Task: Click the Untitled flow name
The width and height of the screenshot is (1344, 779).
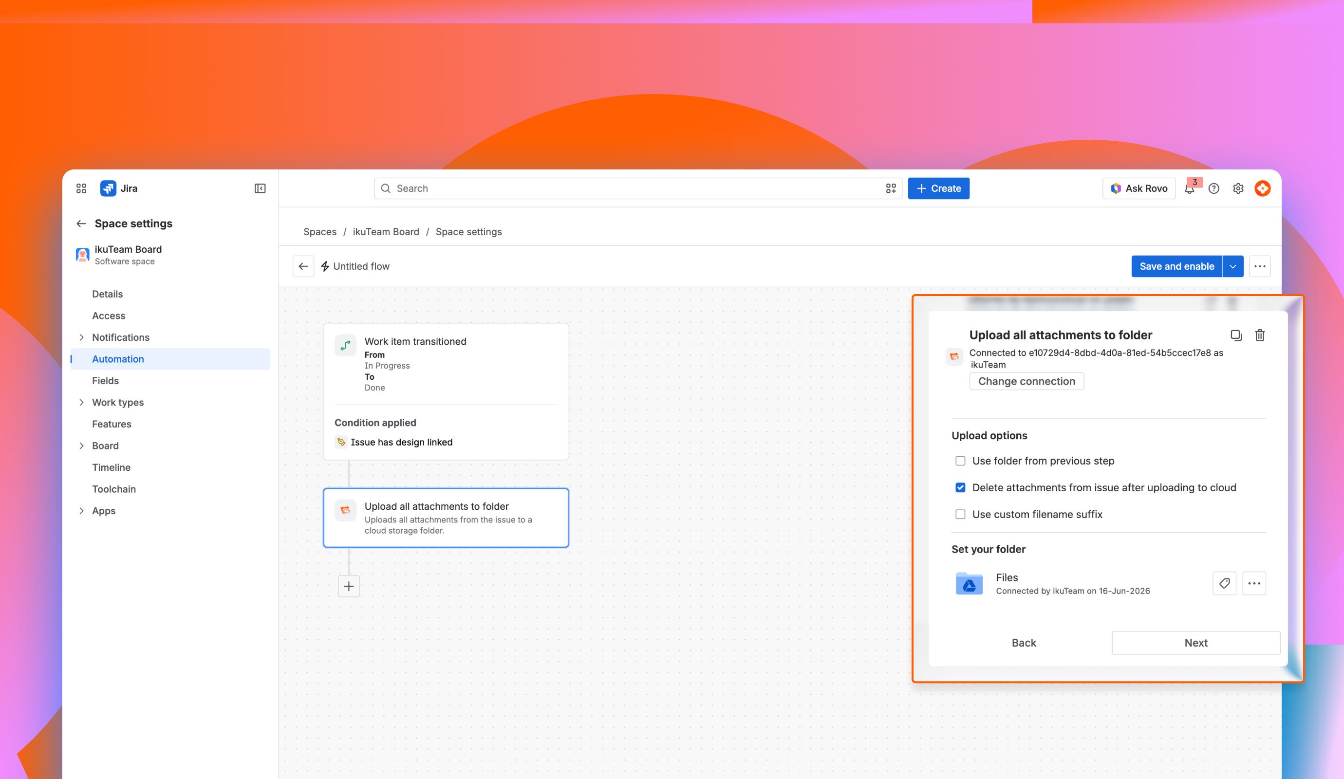Action: [361, 266]
